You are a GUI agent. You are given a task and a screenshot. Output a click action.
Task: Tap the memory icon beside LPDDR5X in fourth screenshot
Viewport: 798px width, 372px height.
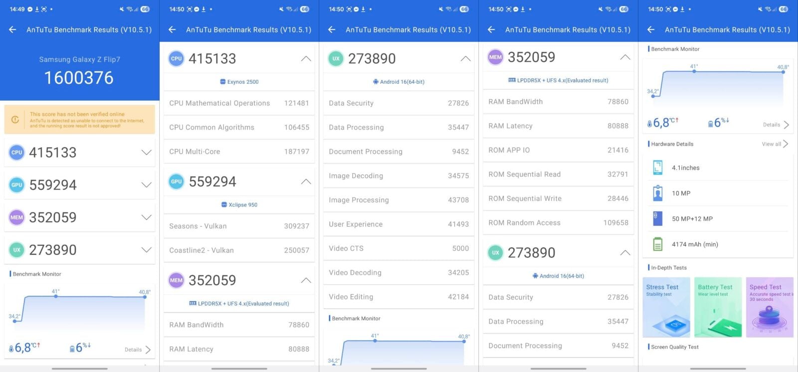point(512,80)
